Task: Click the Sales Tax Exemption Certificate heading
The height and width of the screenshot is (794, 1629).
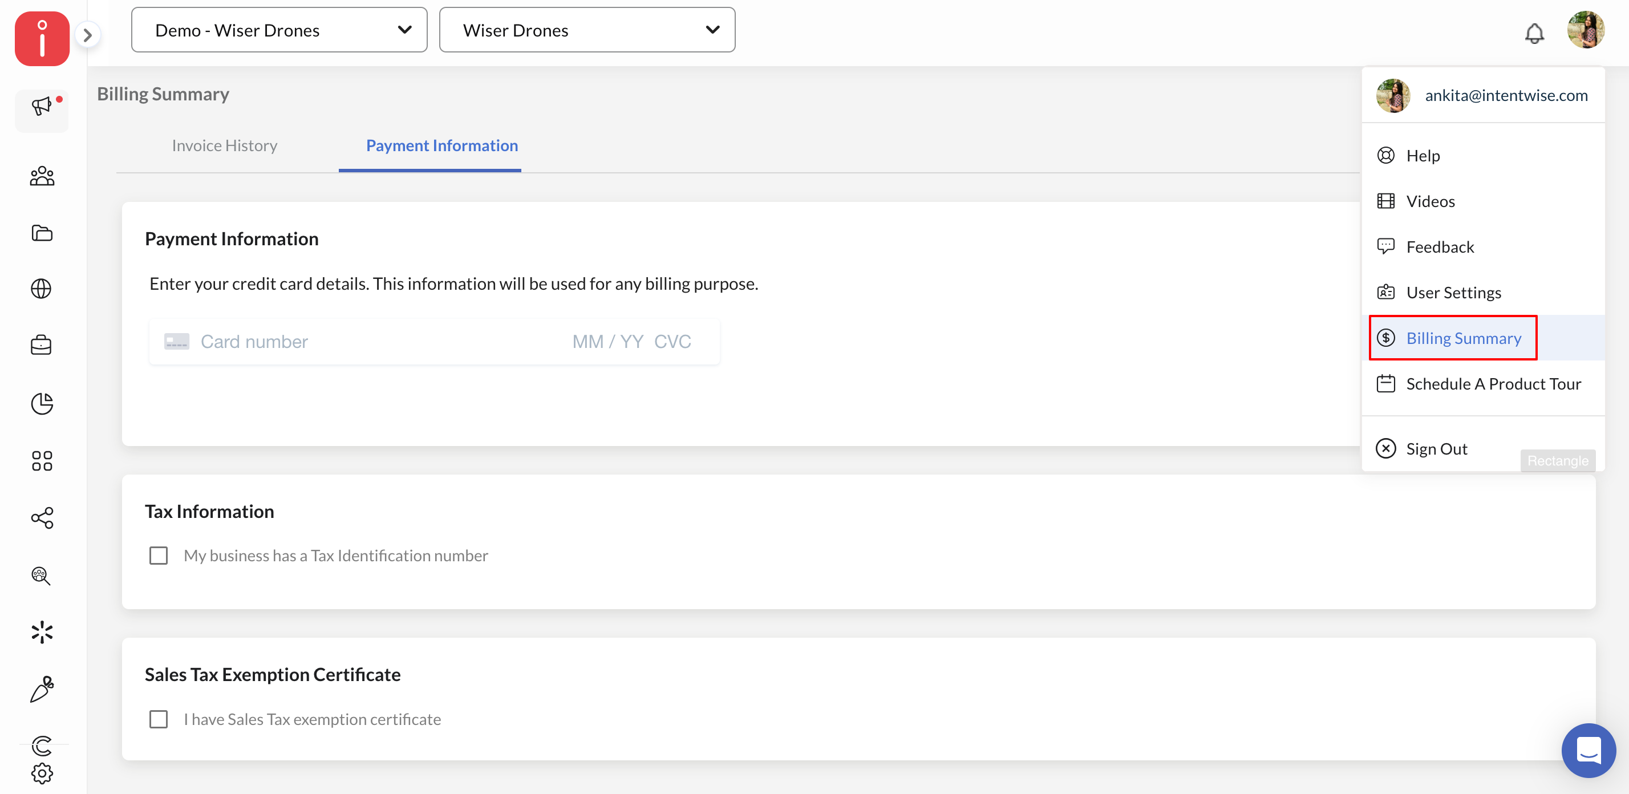Action: (273, 675)
